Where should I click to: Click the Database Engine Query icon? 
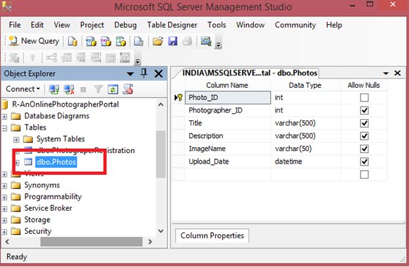click(72, 41)
